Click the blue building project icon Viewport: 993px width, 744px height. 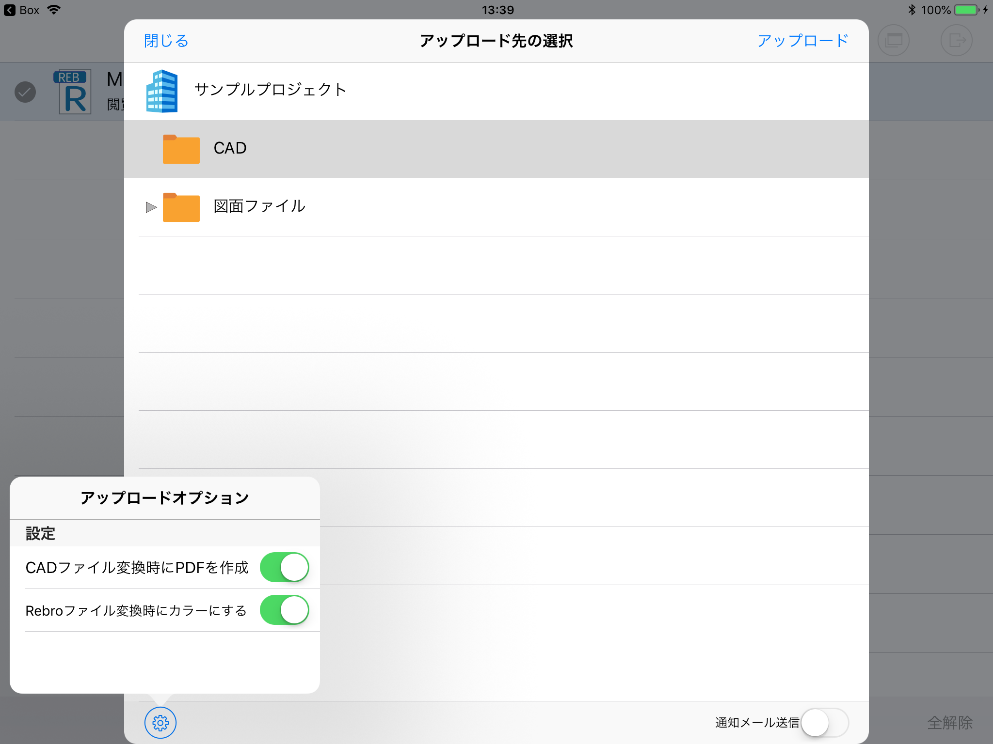coord(162,91)
